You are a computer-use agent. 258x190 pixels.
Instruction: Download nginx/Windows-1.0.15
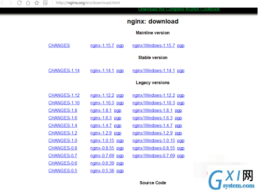154,141
